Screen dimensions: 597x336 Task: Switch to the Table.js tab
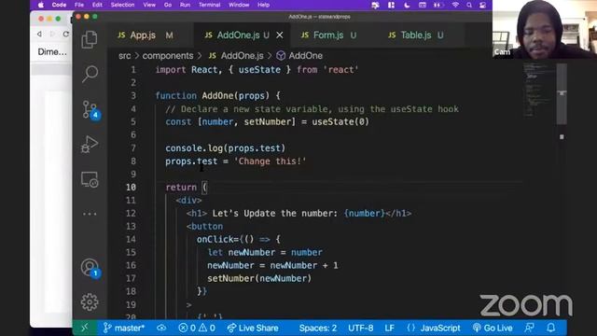tap(416, 35)
